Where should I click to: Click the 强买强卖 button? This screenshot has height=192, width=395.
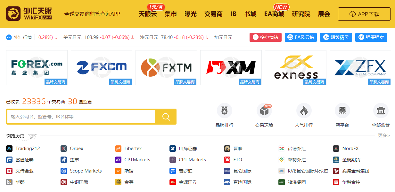click(371, 37)
